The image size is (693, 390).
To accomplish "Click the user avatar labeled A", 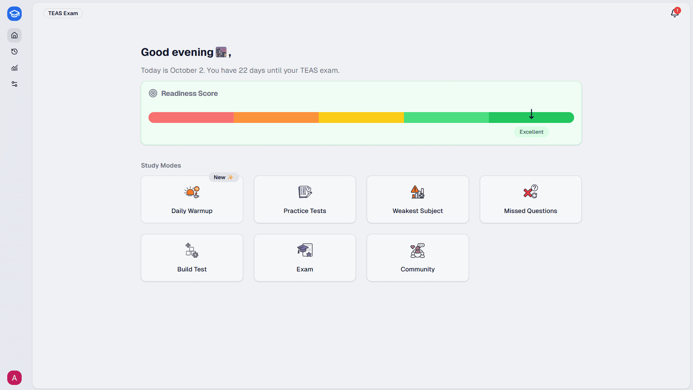I will click(x=14, y=378).
